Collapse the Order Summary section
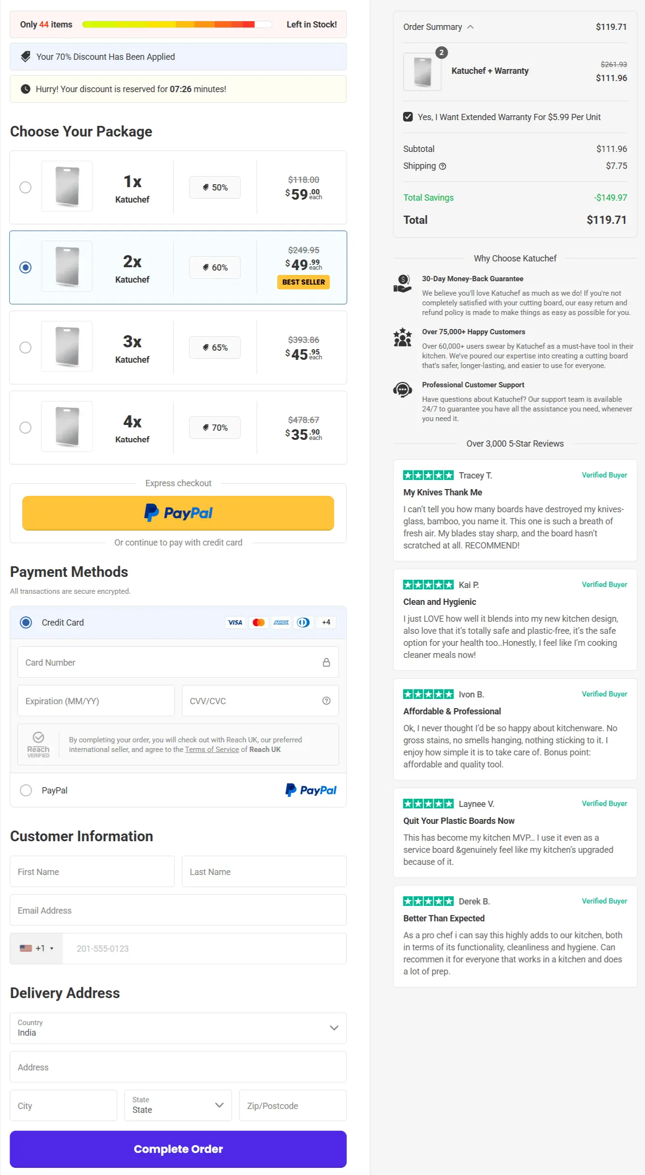Screen dimensions: 645x1175 tap(470, 27)
